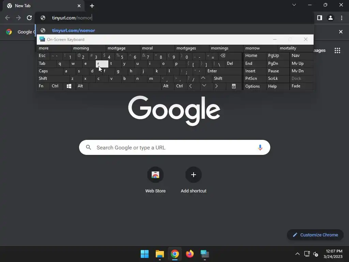Tap the PrtScn key

coord(255,78)
